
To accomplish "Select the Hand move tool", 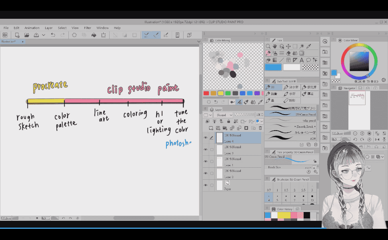I will tap(275, 46).
